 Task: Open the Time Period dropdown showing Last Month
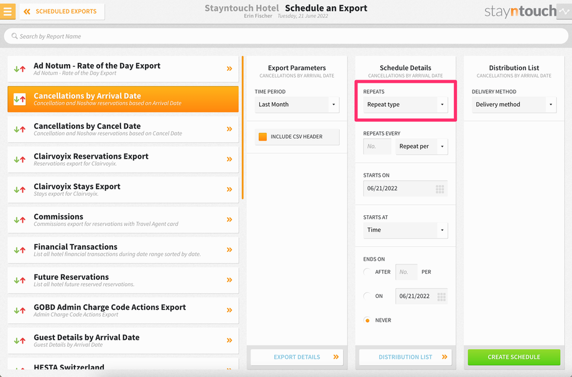(297, 105)
